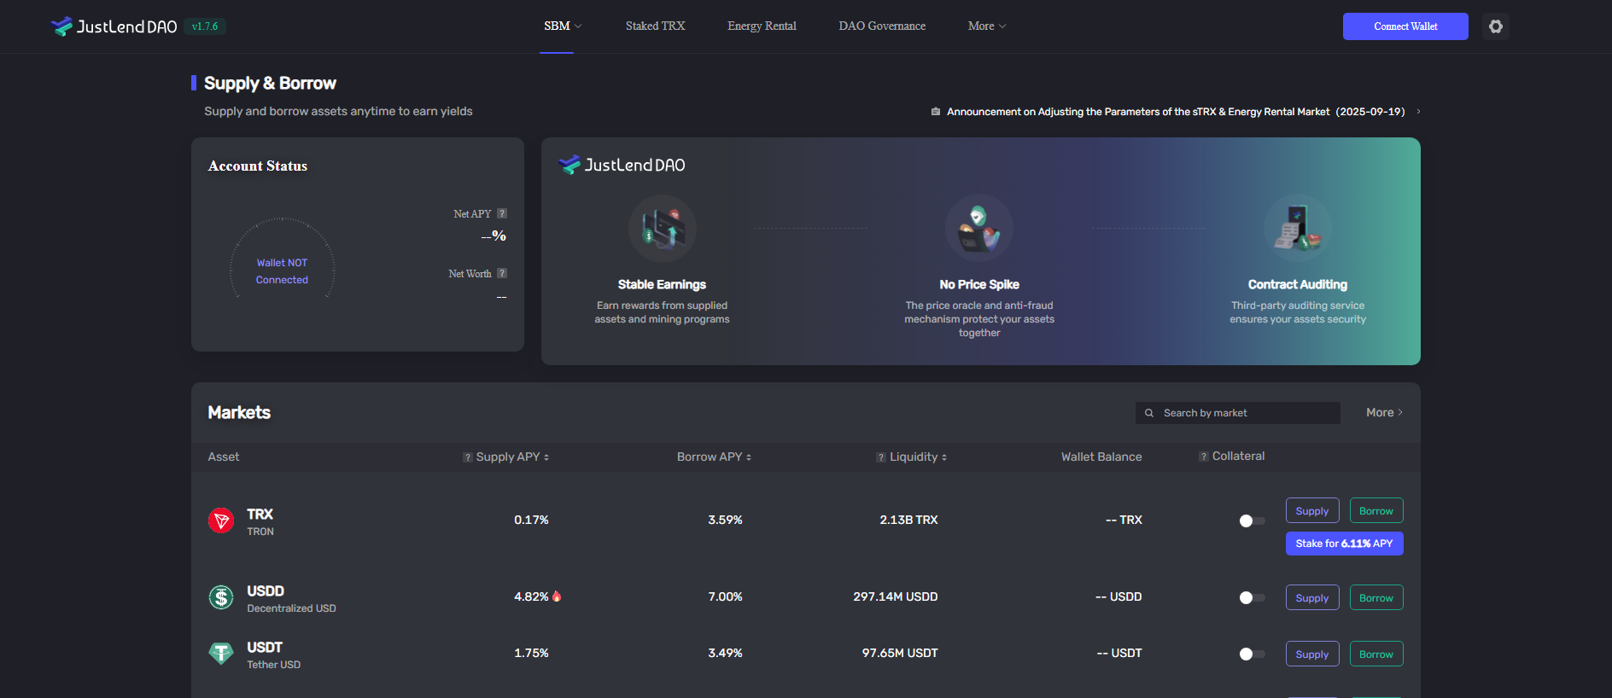Screen dimensions: 1612x698
Task: Supply USDT asset
Action: coord(1312,654)
